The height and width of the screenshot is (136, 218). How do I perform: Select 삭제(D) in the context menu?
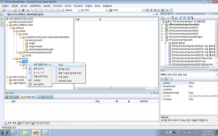(39, 80)
